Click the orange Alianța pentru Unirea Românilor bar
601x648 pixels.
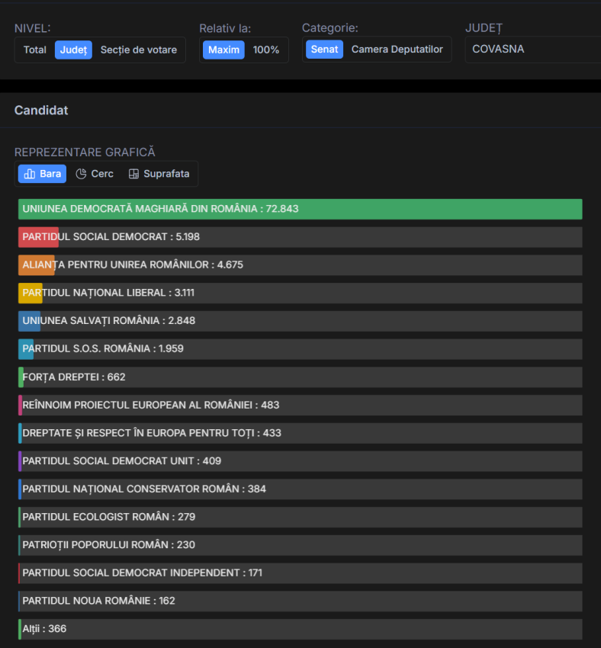click(37, 265)
